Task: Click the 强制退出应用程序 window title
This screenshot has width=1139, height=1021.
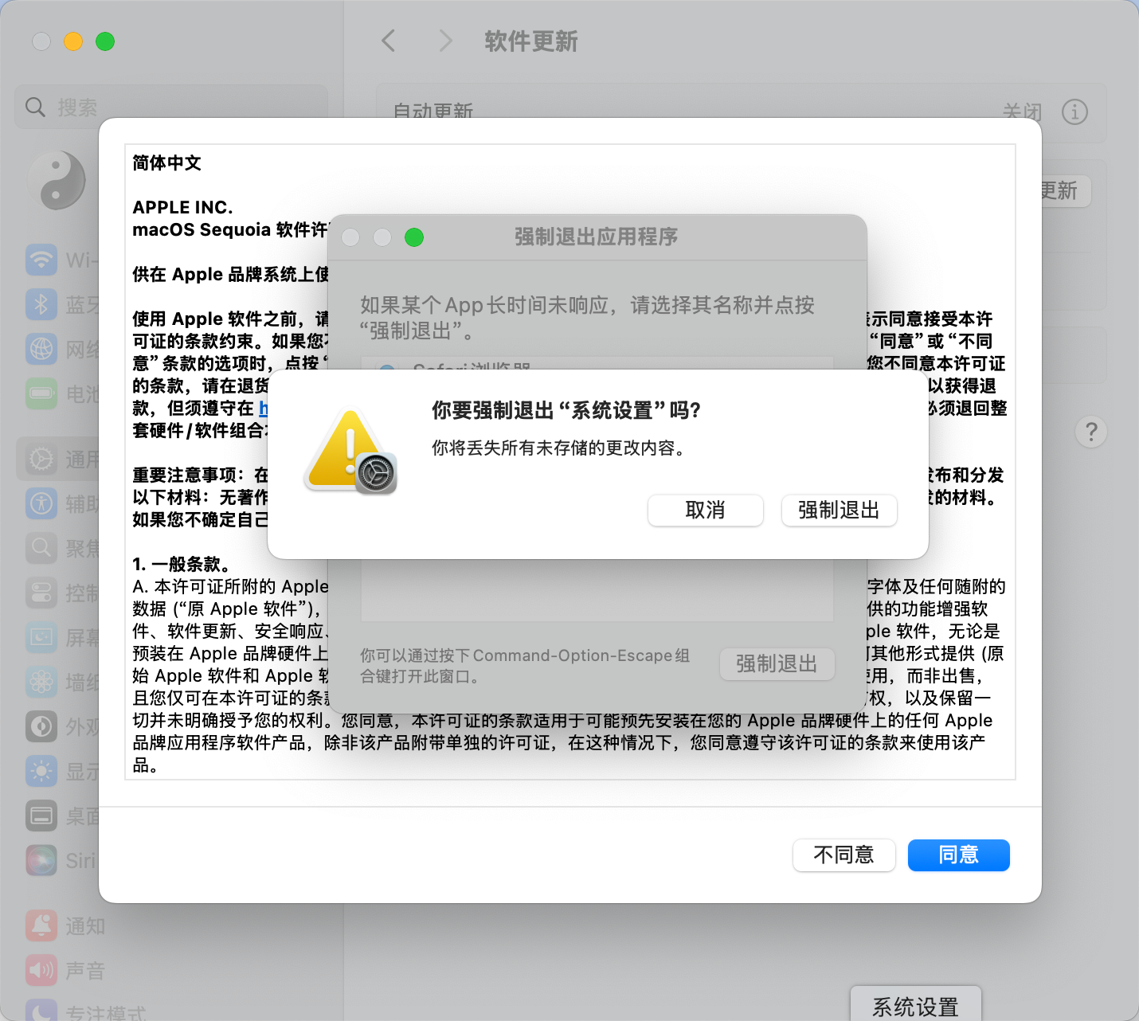Action: (x=597, y=237)
